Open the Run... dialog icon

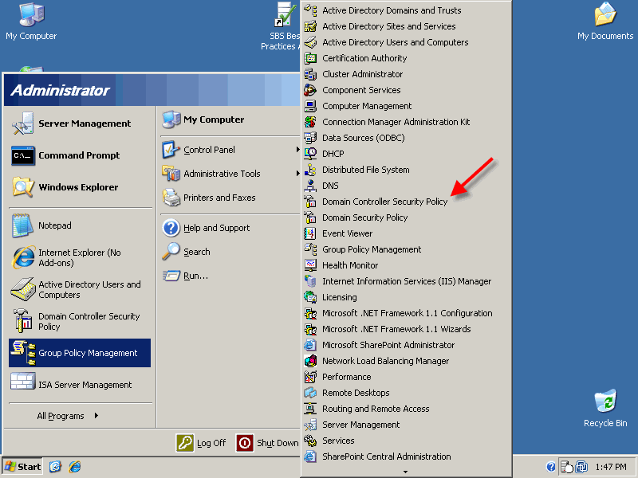pos(171,276)
